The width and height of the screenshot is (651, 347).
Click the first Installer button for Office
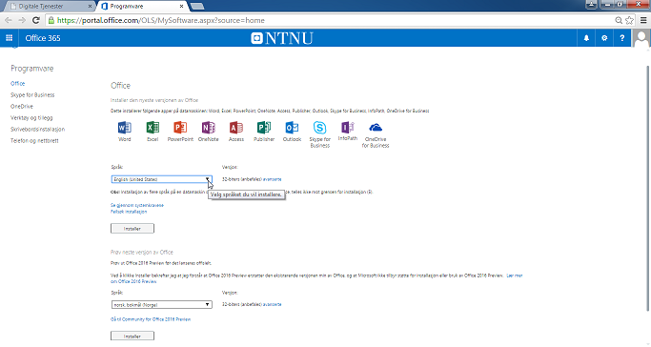click(132, 228)
